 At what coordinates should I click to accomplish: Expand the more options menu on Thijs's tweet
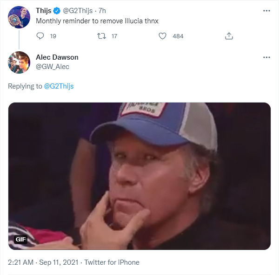266,11
